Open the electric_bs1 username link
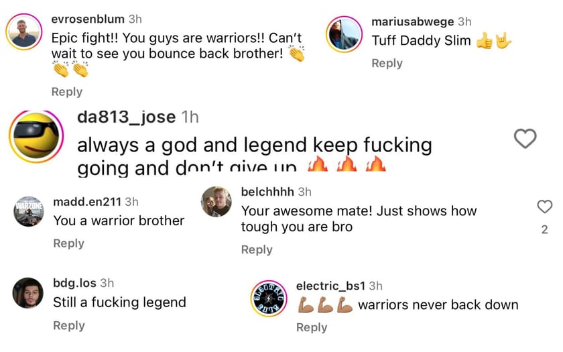The image size is (563, 352). 330,286
